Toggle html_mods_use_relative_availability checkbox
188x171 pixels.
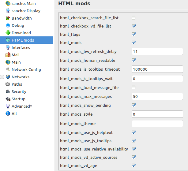coord(134,149)
